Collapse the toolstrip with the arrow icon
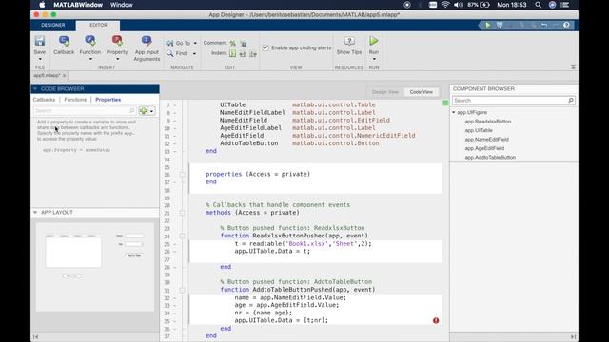The width and height of the screenshot is (609, 342). (573, 67)
